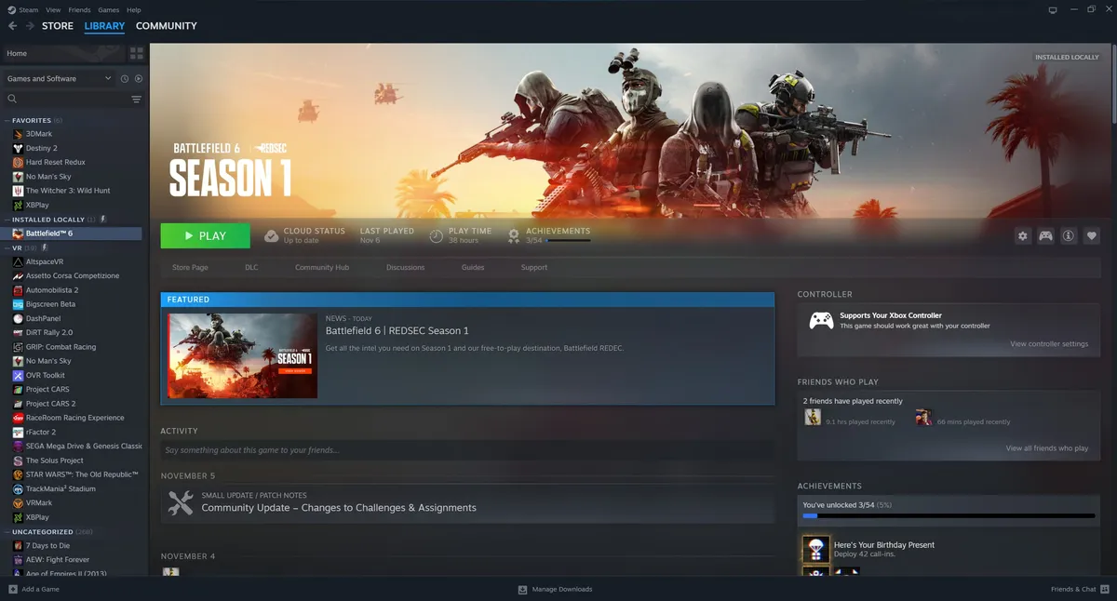Open game info icon
Image resolution: width=1117 pixels, height=601 pixels.
(x=1069, y=236)
